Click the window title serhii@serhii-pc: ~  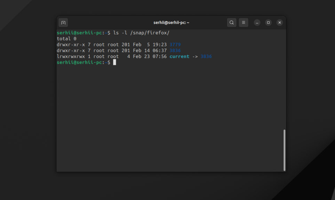pos(172,23)
